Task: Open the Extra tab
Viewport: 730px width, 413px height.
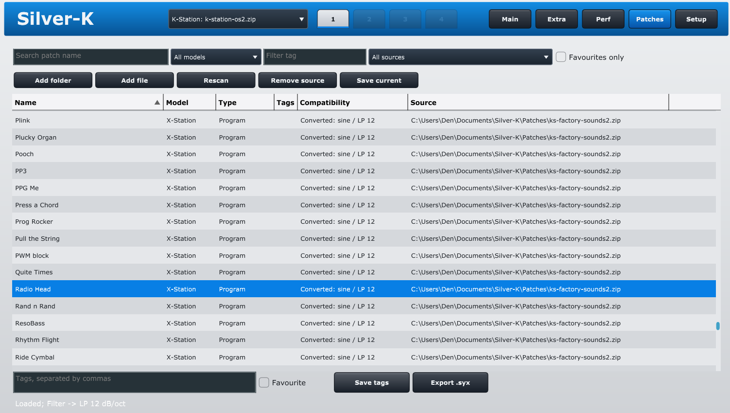Action: point(556,19)
